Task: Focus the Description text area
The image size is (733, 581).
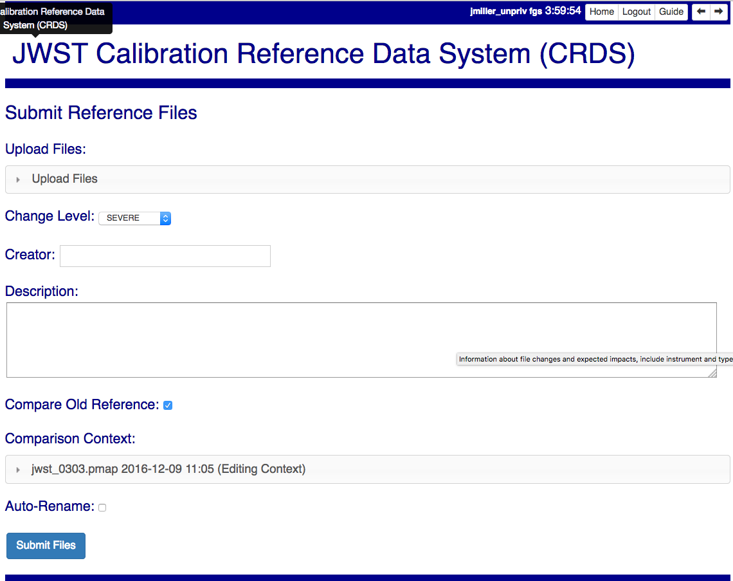Action: coord(361,340)
